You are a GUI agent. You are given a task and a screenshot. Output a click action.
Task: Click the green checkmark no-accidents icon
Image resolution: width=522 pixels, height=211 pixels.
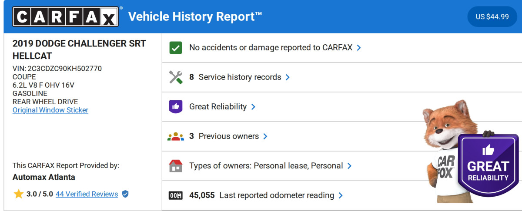click(x=175, y=48)
